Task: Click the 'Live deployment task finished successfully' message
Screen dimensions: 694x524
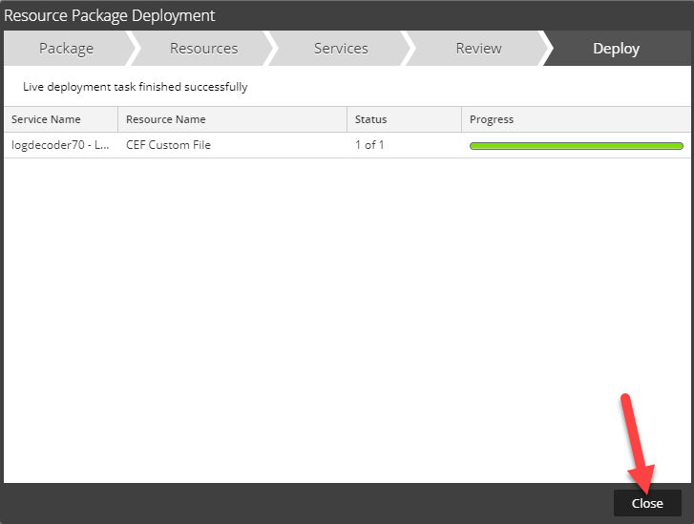Action: (135, 87)
